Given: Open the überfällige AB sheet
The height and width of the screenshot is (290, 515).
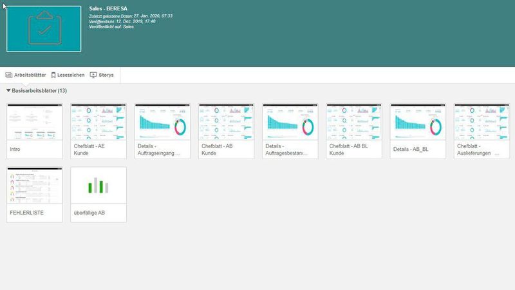Looking at the screenshot, I should point(98,195).
